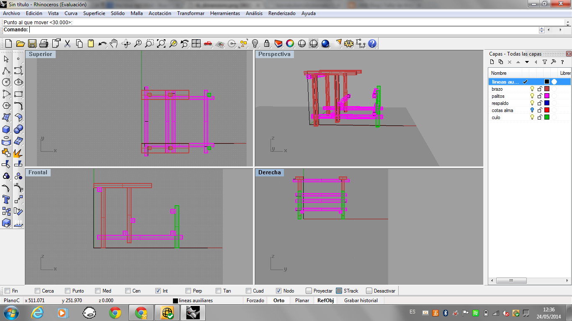
Task: Open the Curva menu
Action: tap(71, 13)
